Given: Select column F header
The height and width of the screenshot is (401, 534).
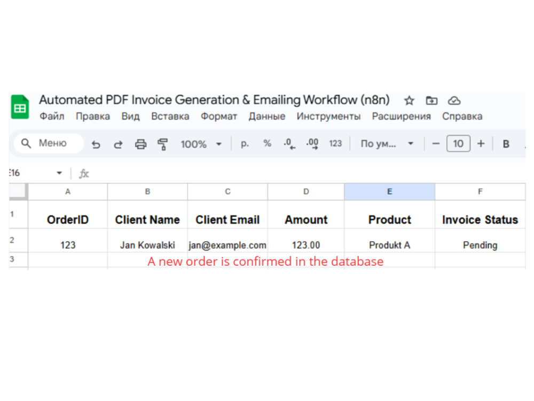Looking at the screenshot, I should (x=480, y=191).
